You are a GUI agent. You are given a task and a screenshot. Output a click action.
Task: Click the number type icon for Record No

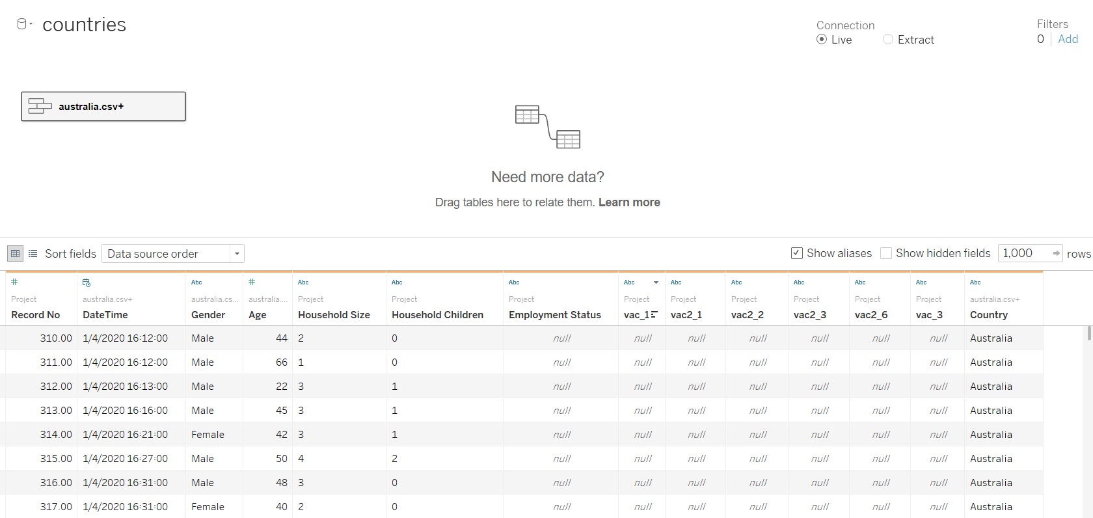click(14, 282)
